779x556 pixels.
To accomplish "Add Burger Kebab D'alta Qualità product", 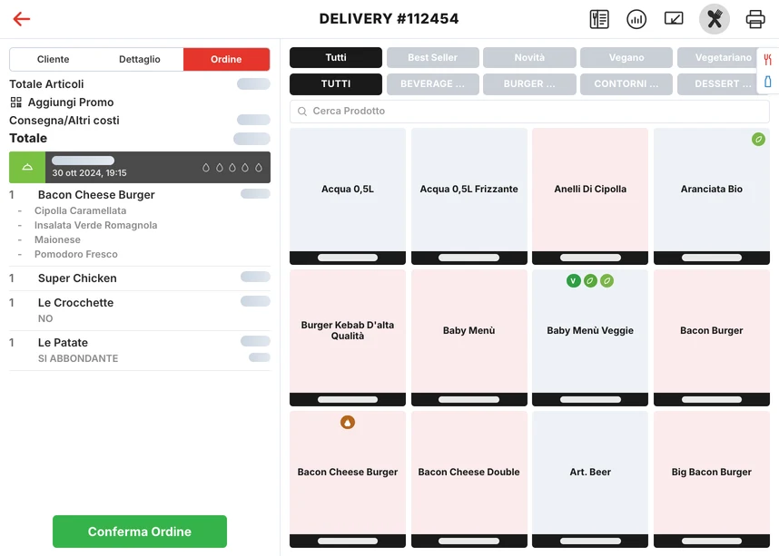I will tap(348, 337).
